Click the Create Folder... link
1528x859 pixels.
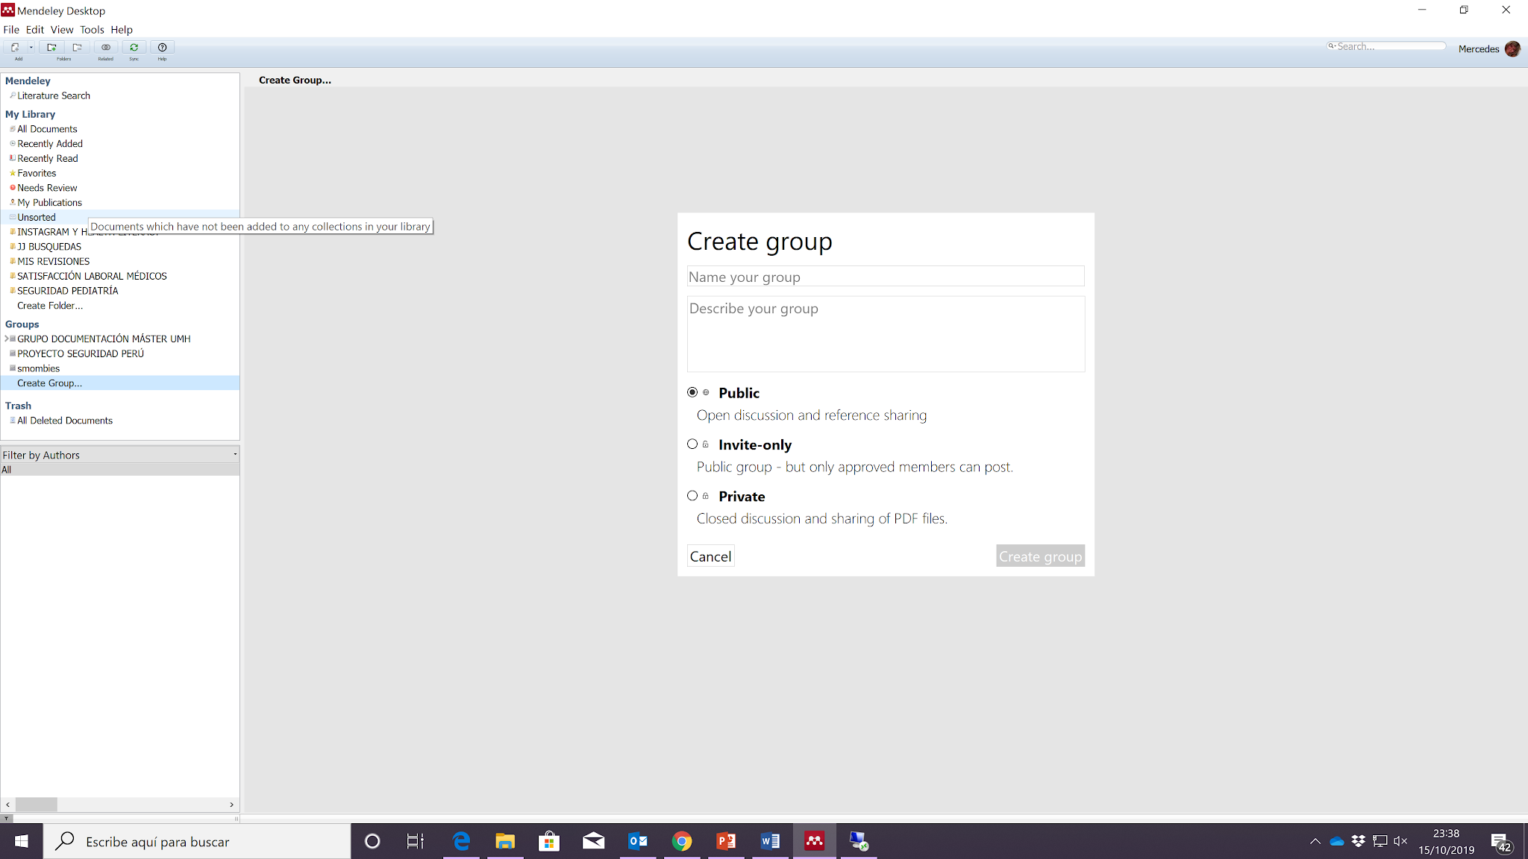point(50,306)
